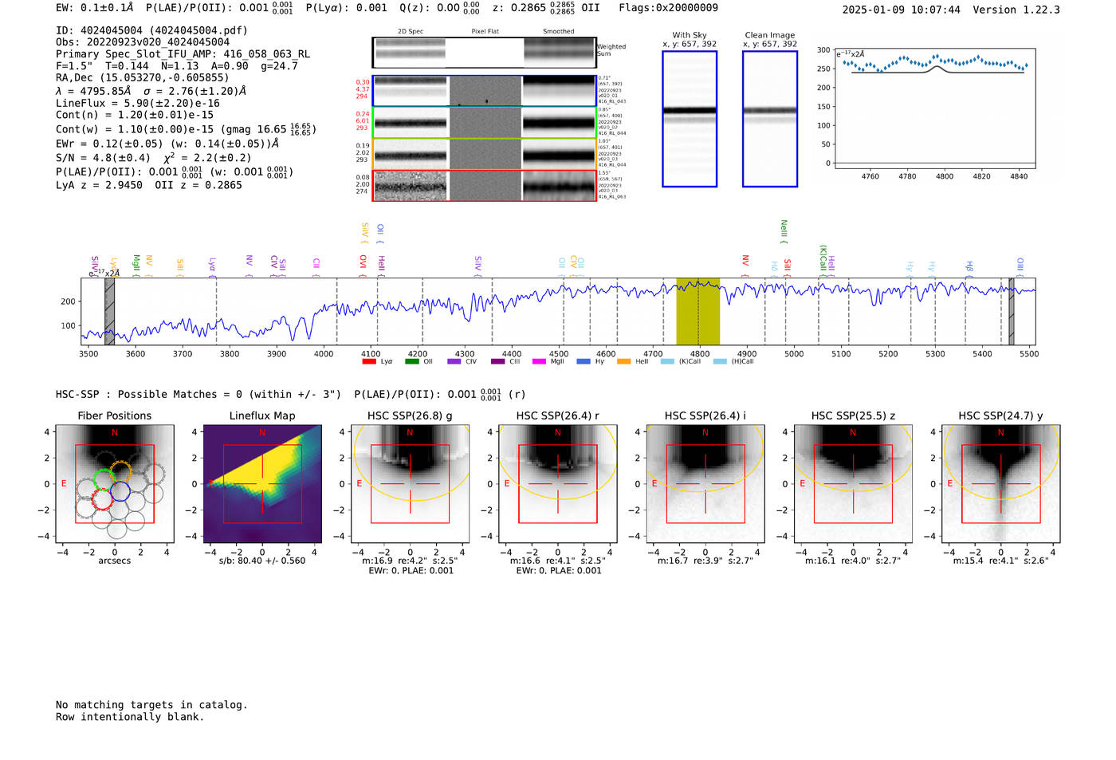Screen dimensions: 1116x760
Task: Select the blue-outlined fiber row in 2D Spec
Action: [484, 91]
